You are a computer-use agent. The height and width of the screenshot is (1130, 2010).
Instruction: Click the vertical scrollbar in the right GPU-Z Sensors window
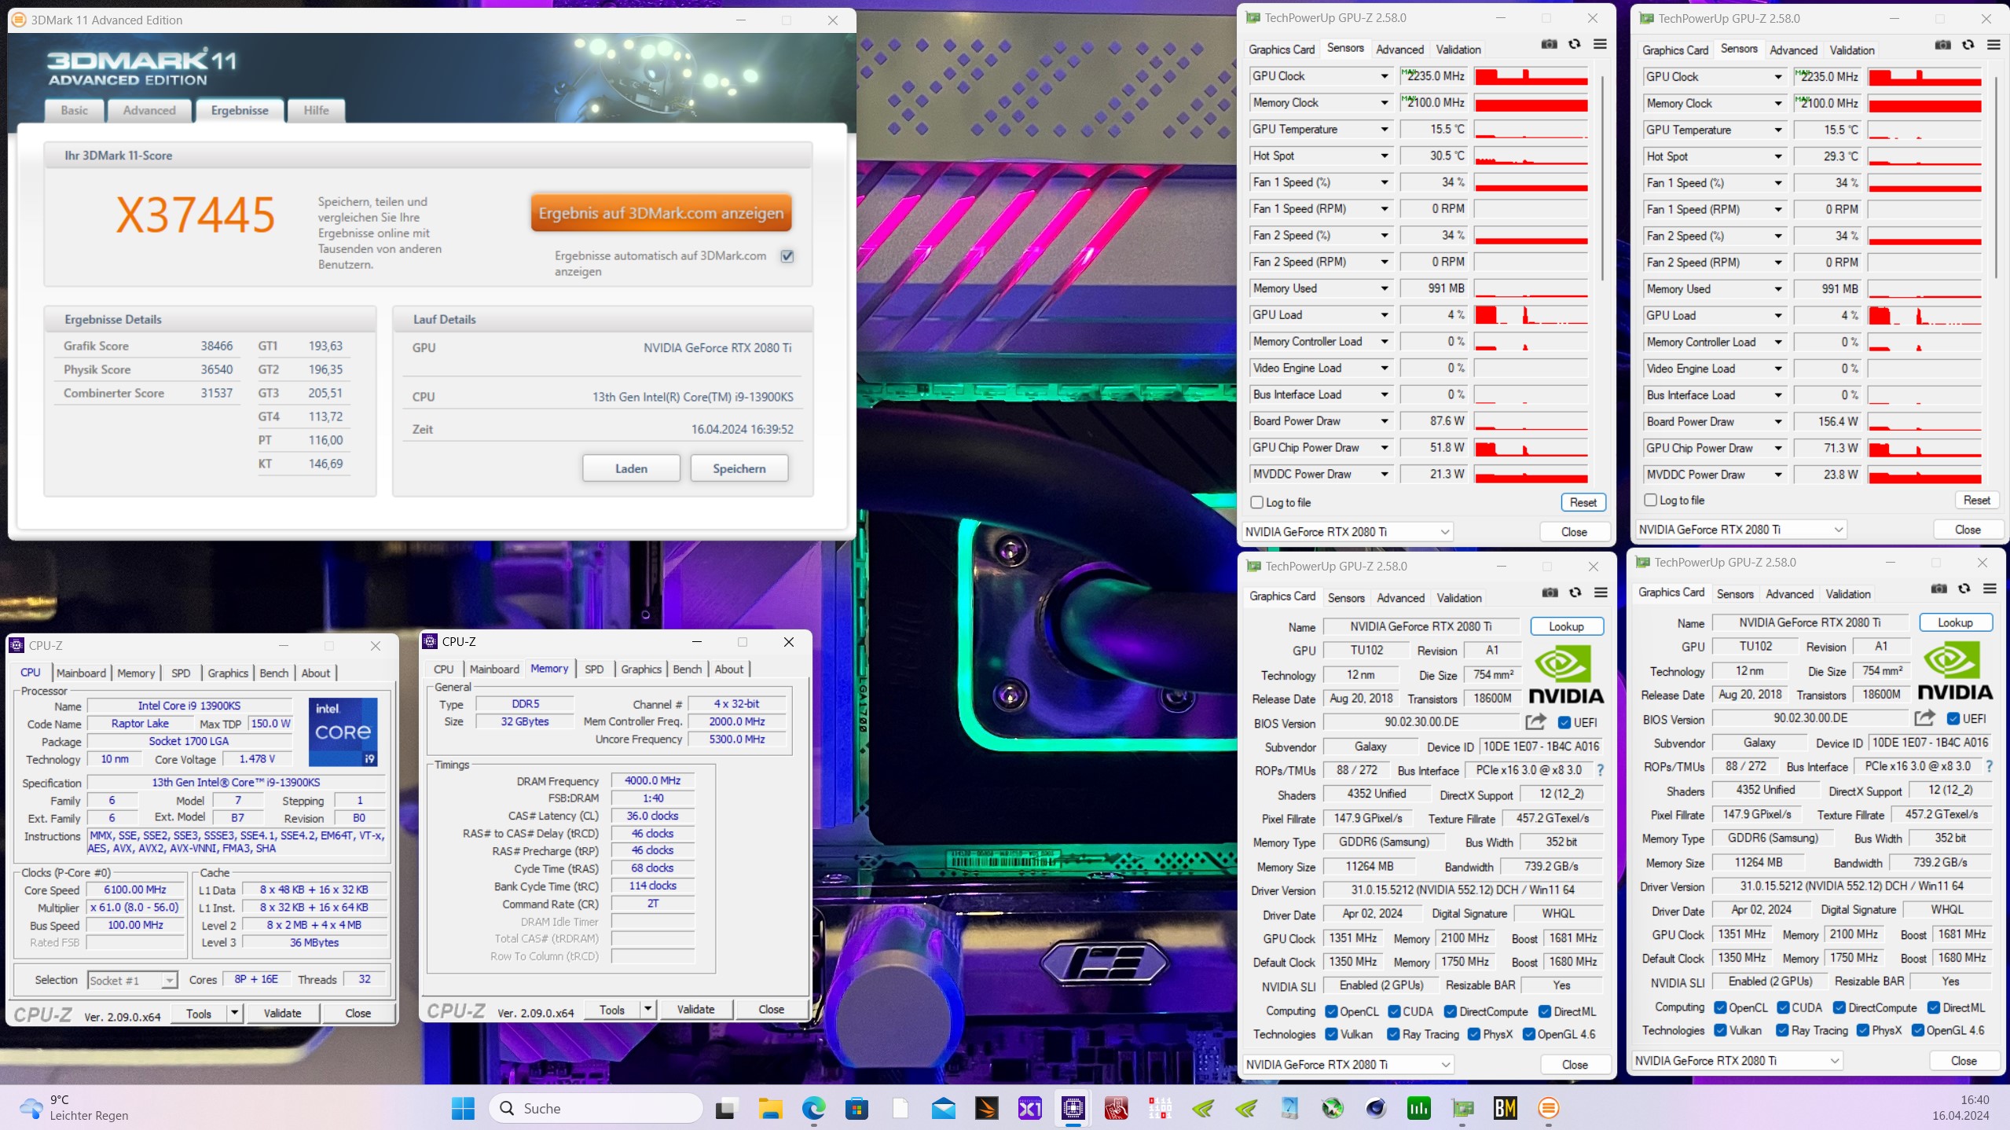pyautogui.click(x=1995, y=177)
